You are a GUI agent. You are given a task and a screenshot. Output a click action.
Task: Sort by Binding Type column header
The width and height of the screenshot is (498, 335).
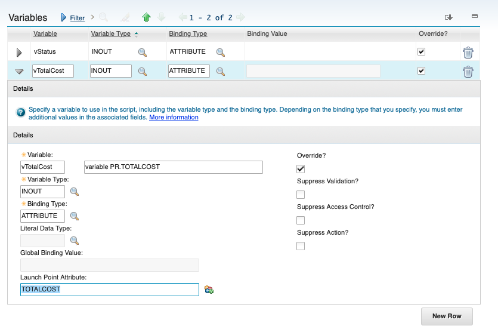[x=188, y=33]
